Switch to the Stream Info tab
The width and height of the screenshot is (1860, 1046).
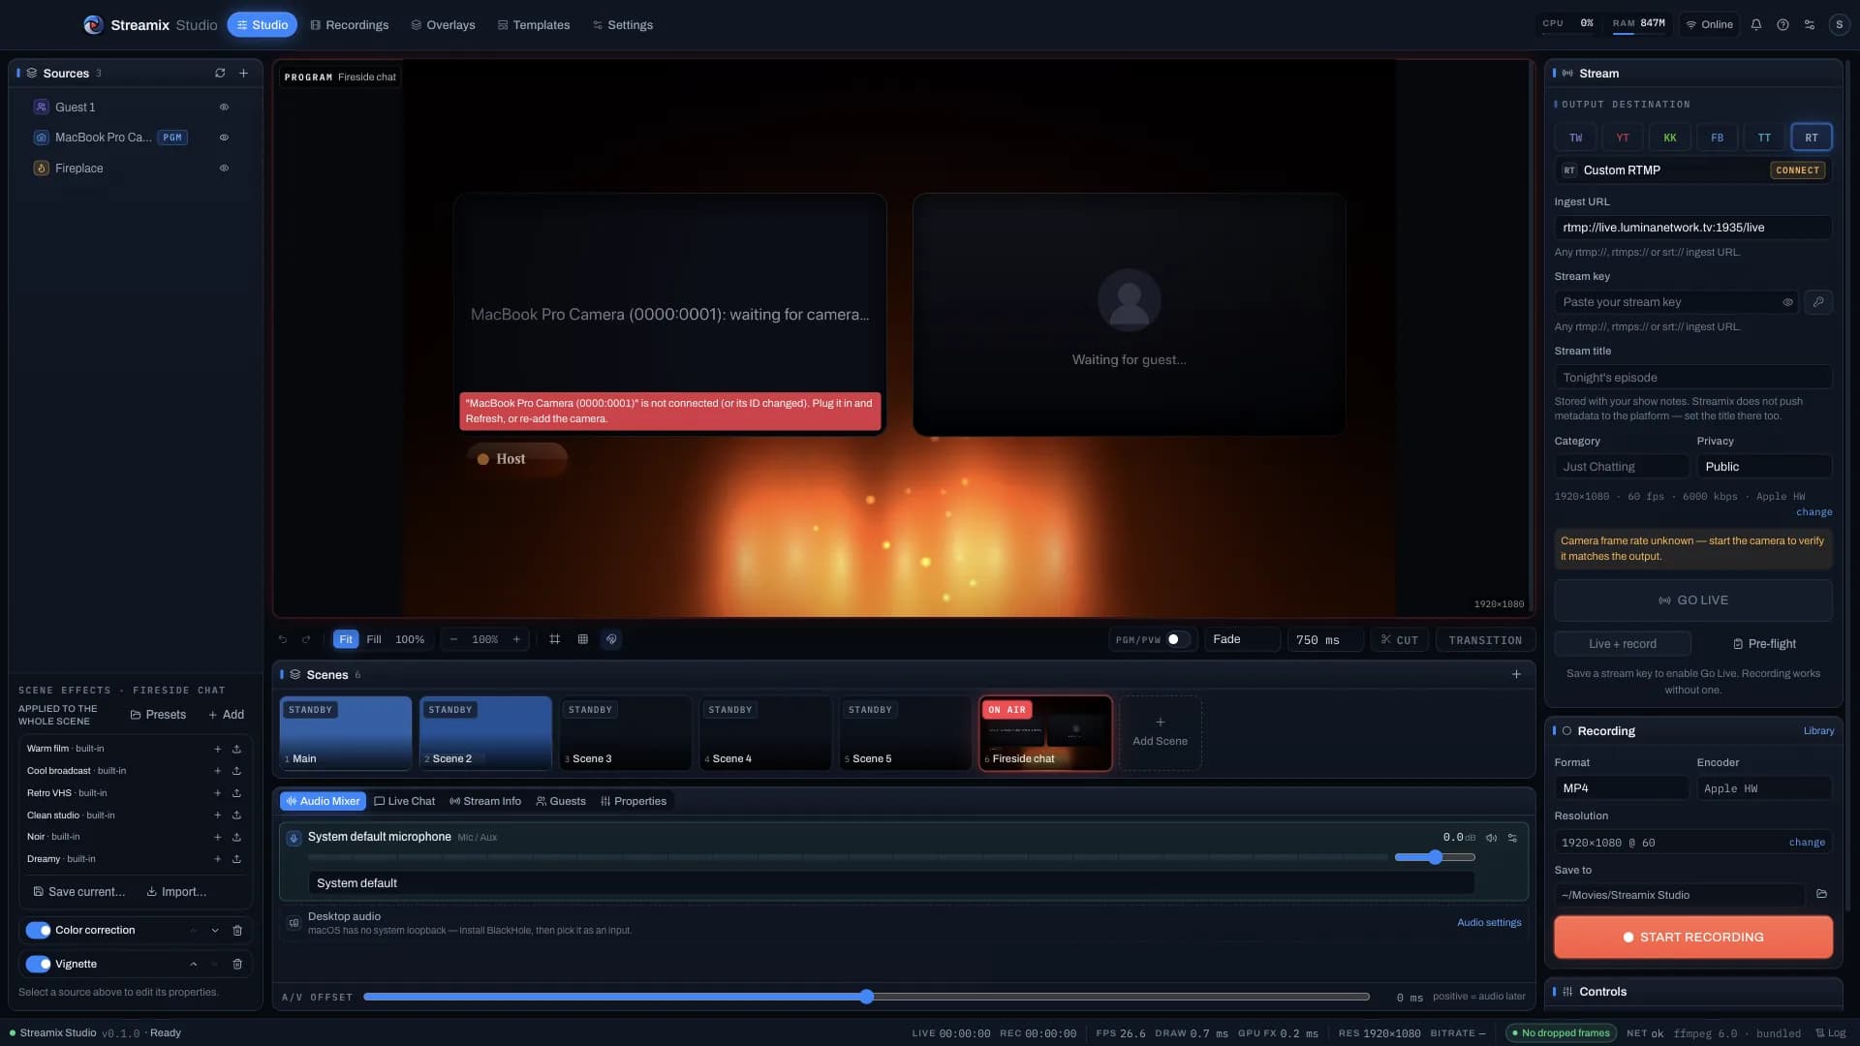click(x=485, y=802)
